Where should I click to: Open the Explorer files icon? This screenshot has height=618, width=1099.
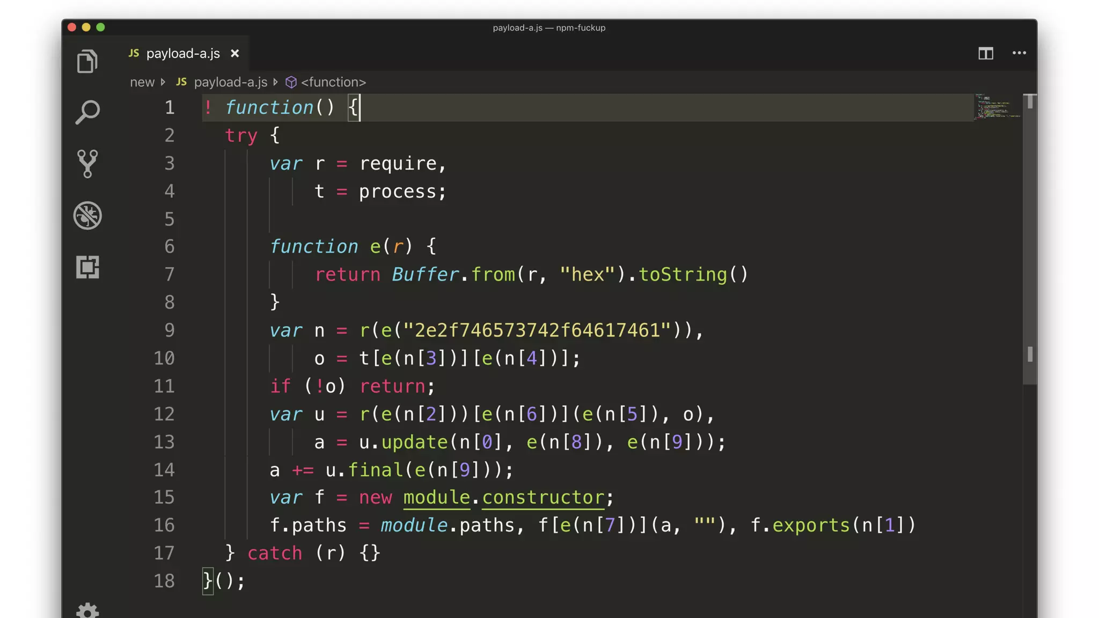87,61
